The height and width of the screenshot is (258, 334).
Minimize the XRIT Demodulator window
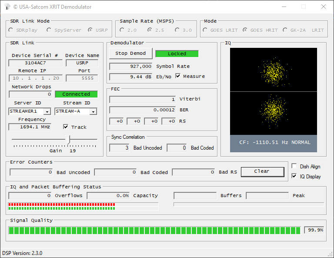click(x=284, y=7)
